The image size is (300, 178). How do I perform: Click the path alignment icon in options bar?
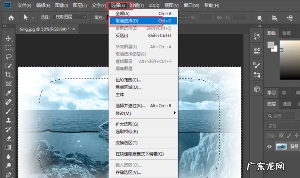tap(274, 18)
